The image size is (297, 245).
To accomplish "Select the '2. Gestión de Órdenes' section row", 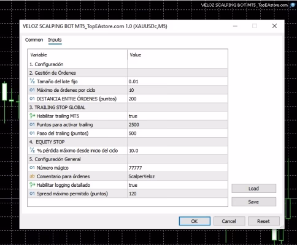I will click(128, 73).
